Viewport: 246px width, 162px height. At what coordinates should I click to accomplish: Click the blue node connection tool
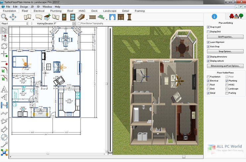tap(4, 152)
